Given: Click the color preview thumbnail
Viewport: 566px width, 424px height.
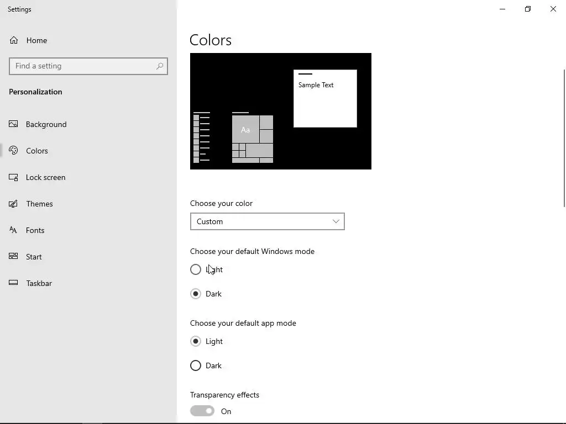Looking at the screenshot, I should point(281,111).
